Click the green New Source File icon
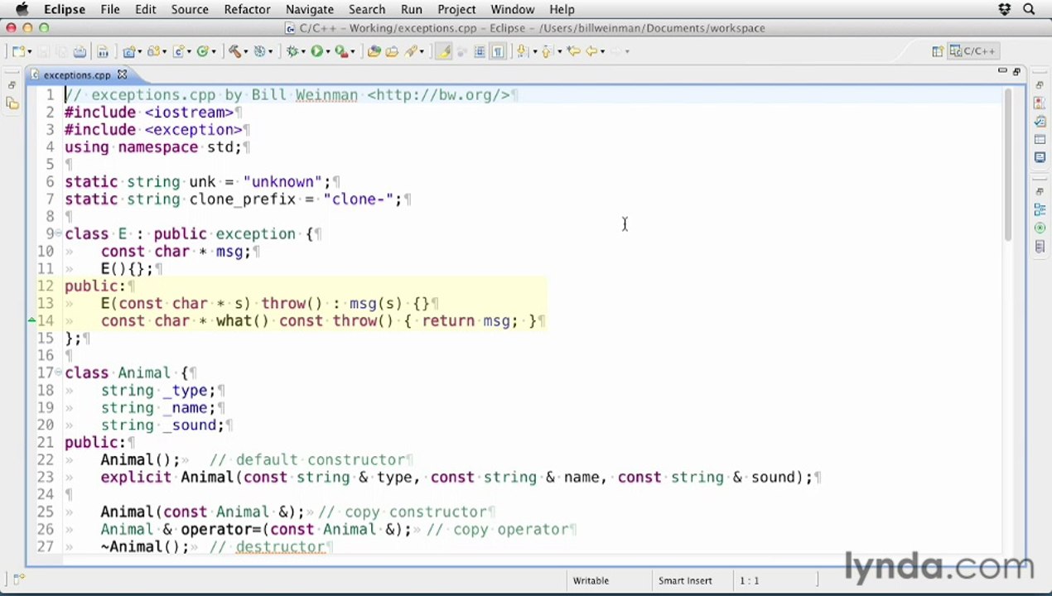 point(202,51)
